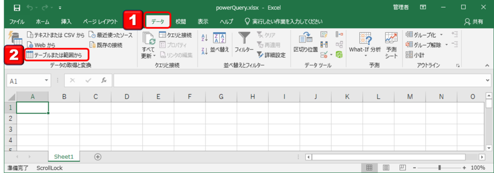Viewport: 494px width, 173px height.
Task: Launch 区切り位置 text to columns
Action: pyautogui.click(x=305, y=42)
